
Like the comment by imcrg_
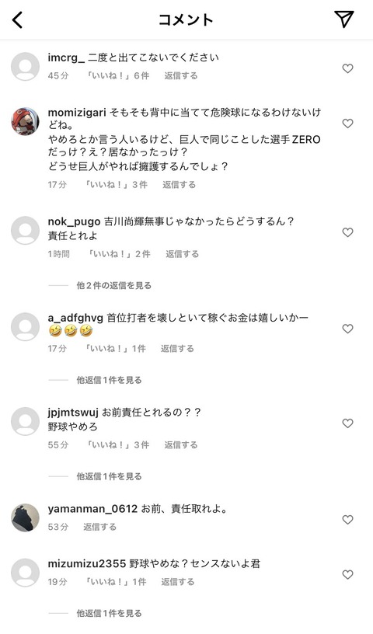(x=347, y=68)
